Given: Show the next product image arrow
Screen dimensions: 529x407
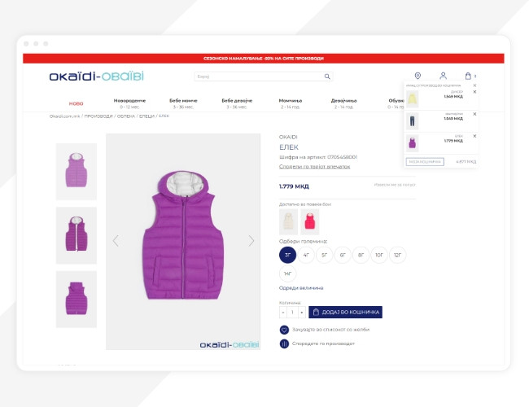Looking at the screenshot, I should (x=251, y=241).
